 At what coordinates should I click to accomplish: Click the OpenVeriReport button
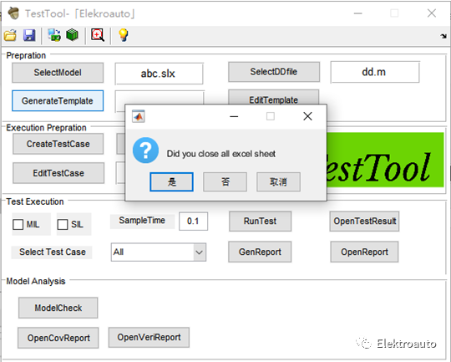(149, 337)
